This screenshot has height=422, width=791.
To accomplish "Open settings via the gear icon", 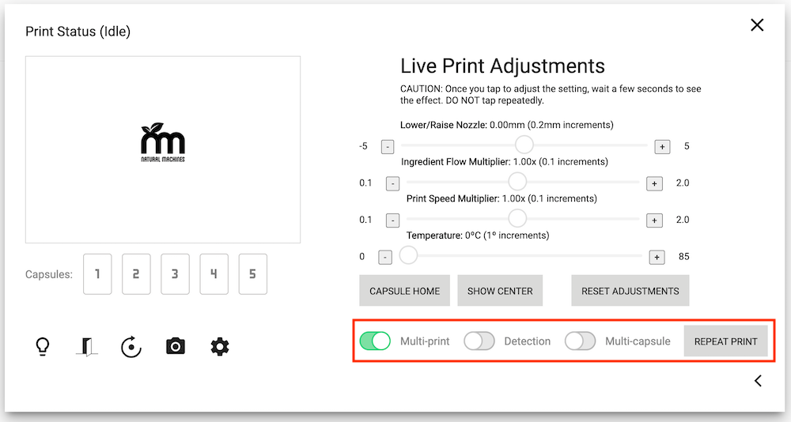I will point(219,347).
